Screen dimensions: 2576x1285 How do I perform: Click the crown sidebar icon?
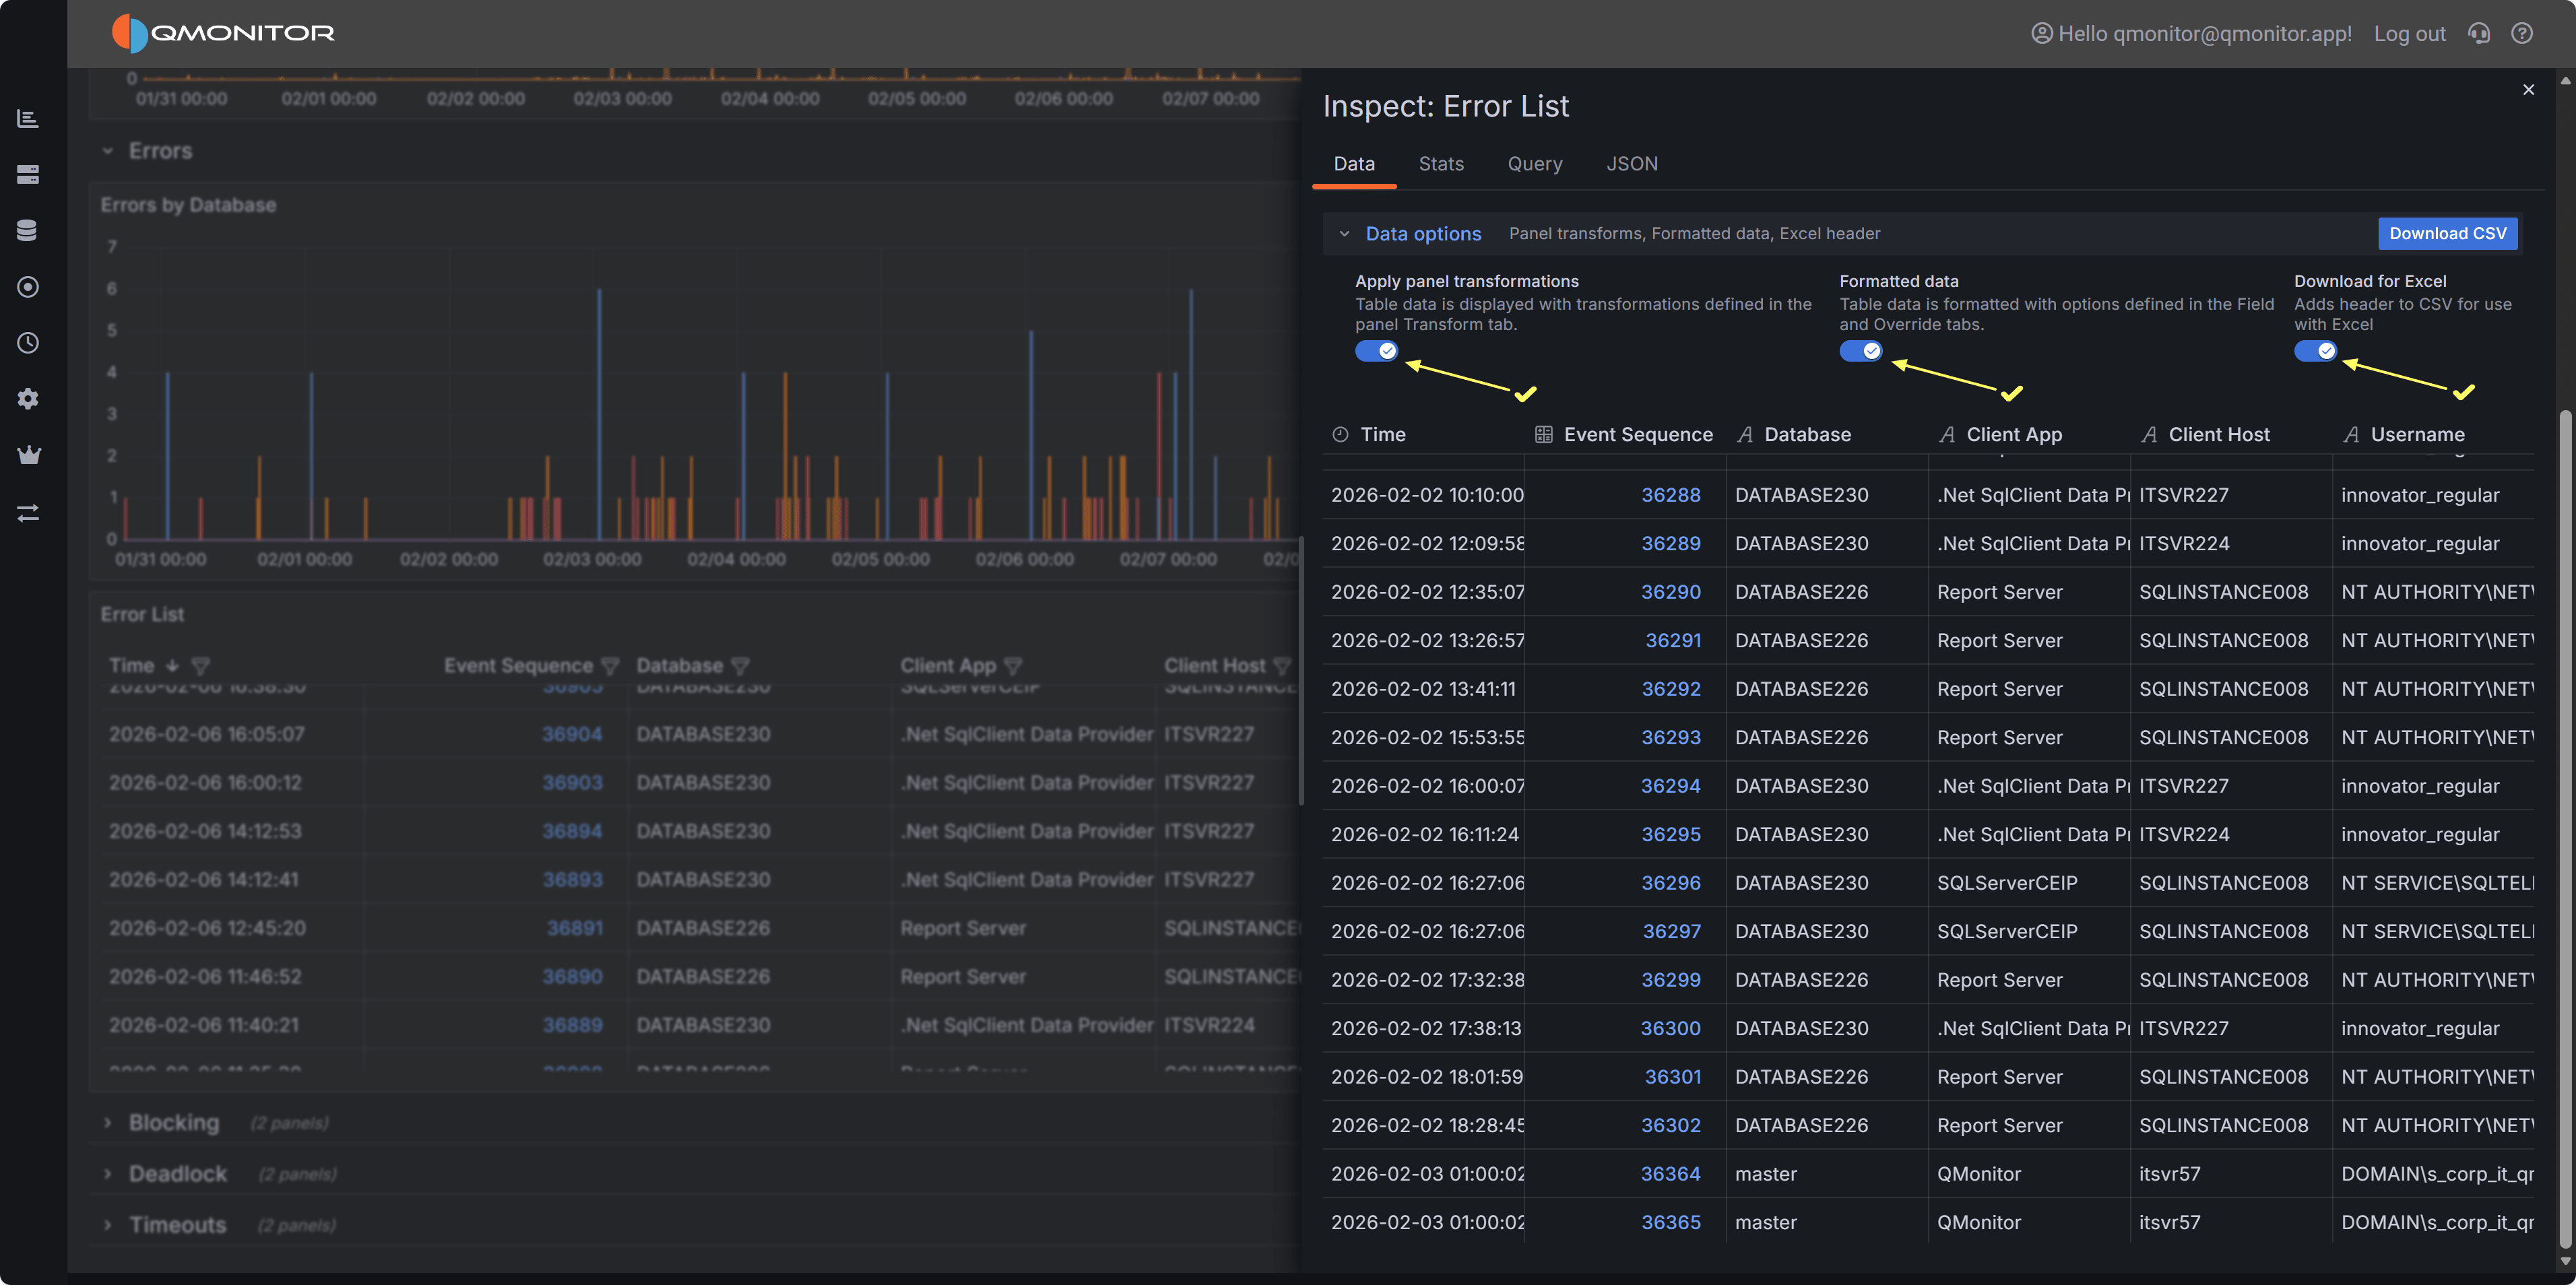[28, 455]
